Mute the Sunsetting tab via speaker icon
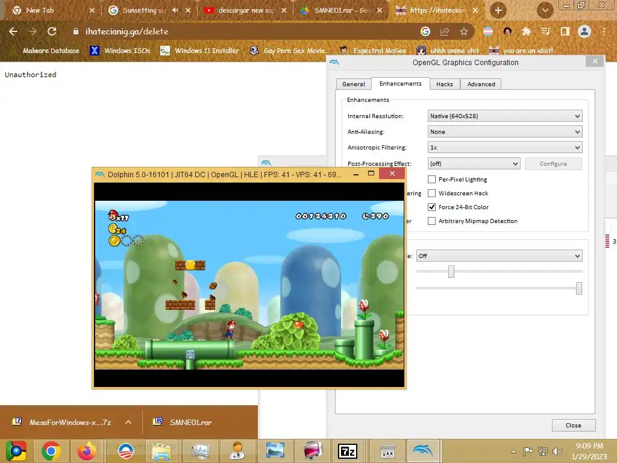This screenshot has width=617, height=463. [x=175, y=10]
